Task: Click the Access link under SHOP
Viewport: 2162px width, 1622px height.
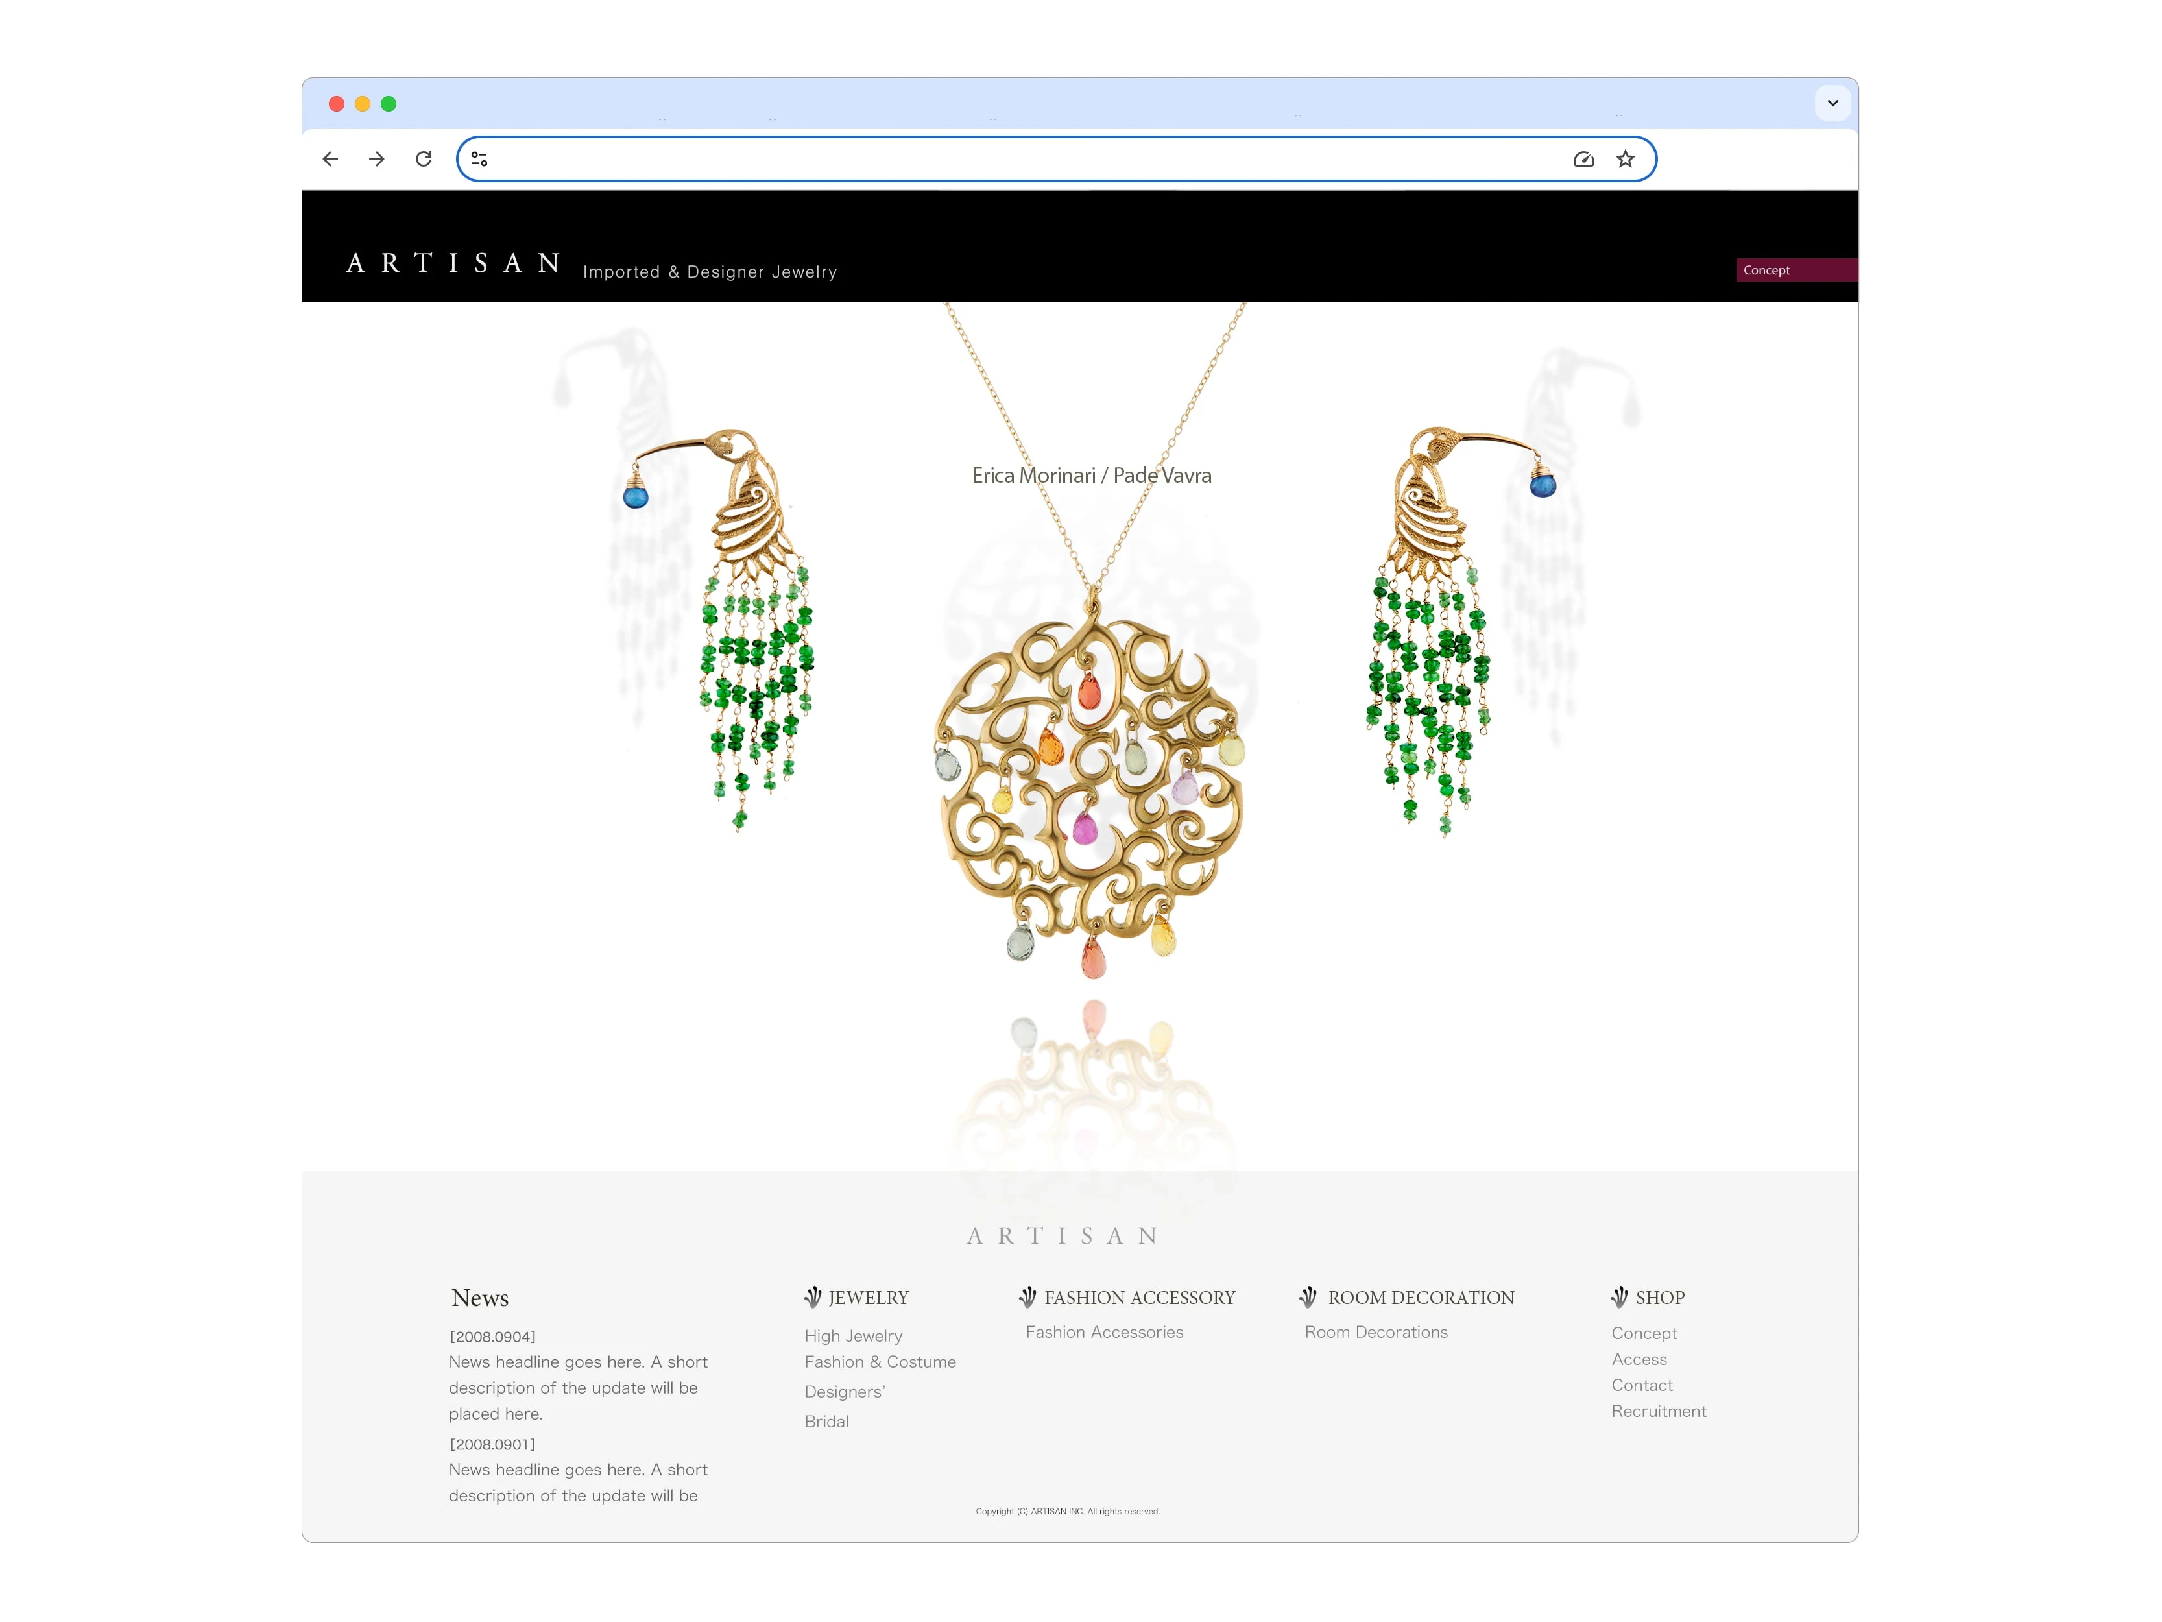Action: (1639, 1359)
